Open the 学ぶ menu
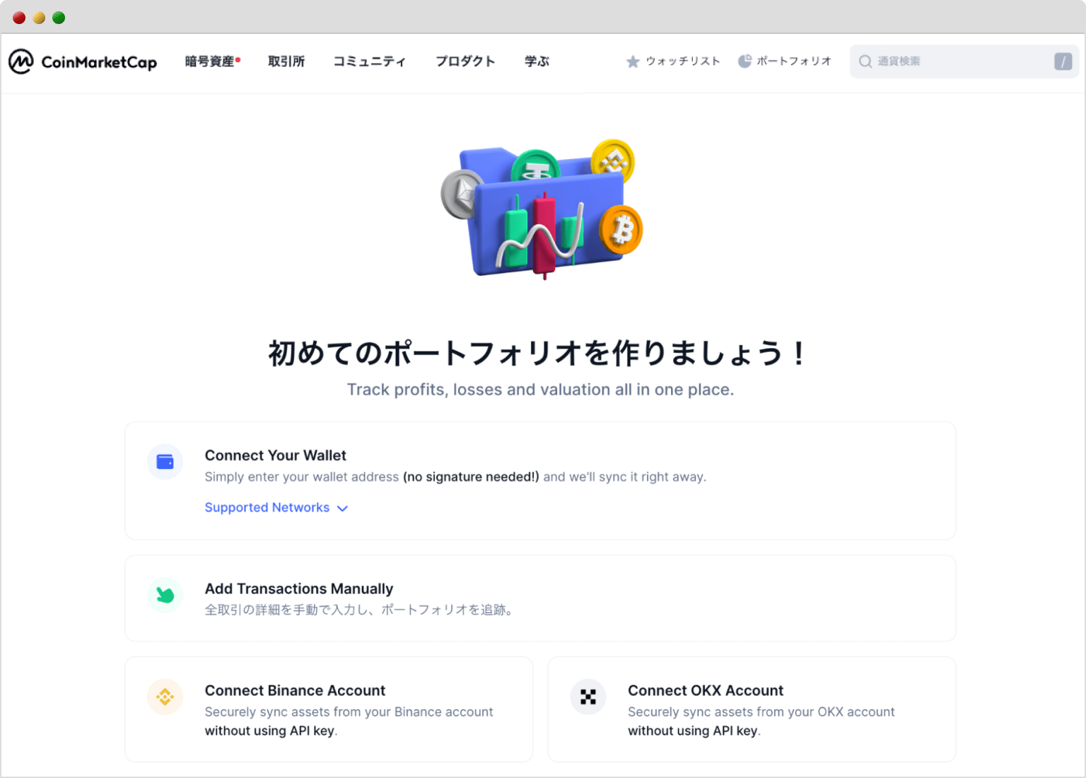Image resolution: width=1086 pixels, height=778 pixels. coord(537,62)
